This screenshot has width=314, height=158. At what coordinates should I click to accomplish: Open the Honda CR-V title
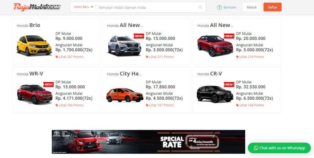pos(210,74)
